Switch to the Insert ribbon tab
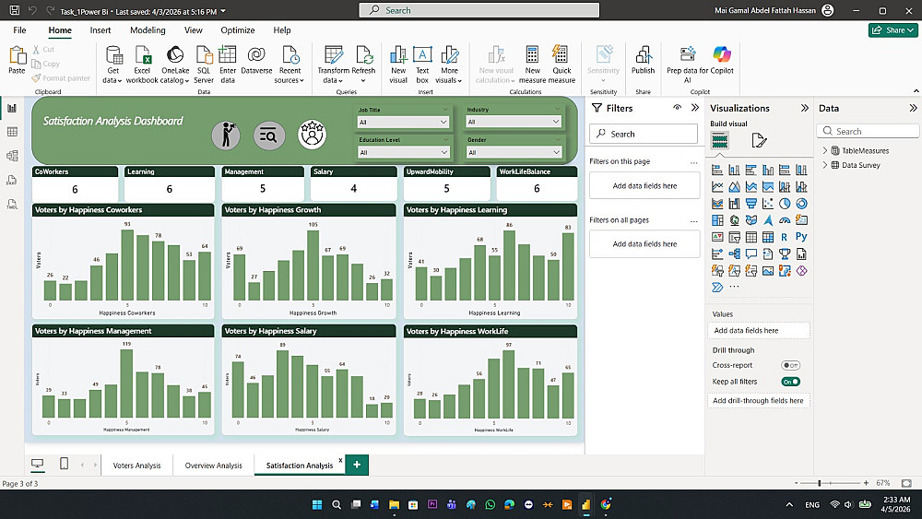Image resolution: width=922 pixels, height=519 pixels. click(100, 30)
